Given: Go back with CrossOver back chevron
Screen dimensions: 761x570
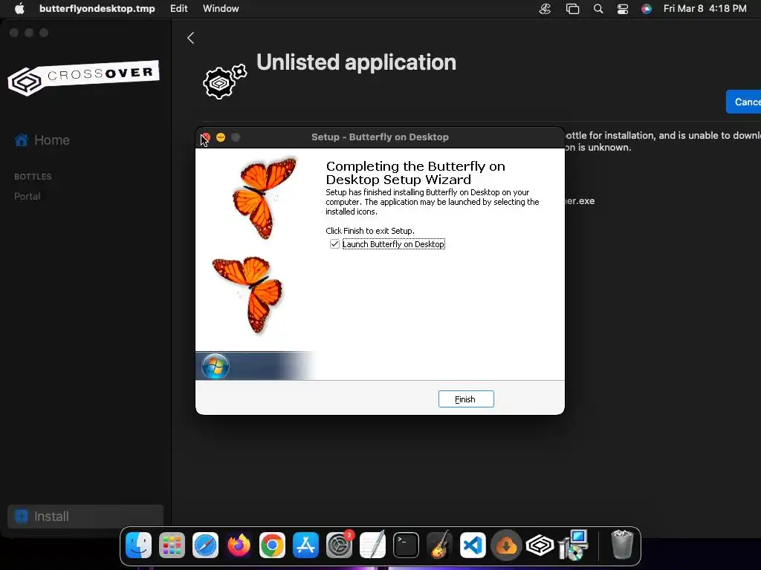Looking at the screenshot, I should [191, 38].
